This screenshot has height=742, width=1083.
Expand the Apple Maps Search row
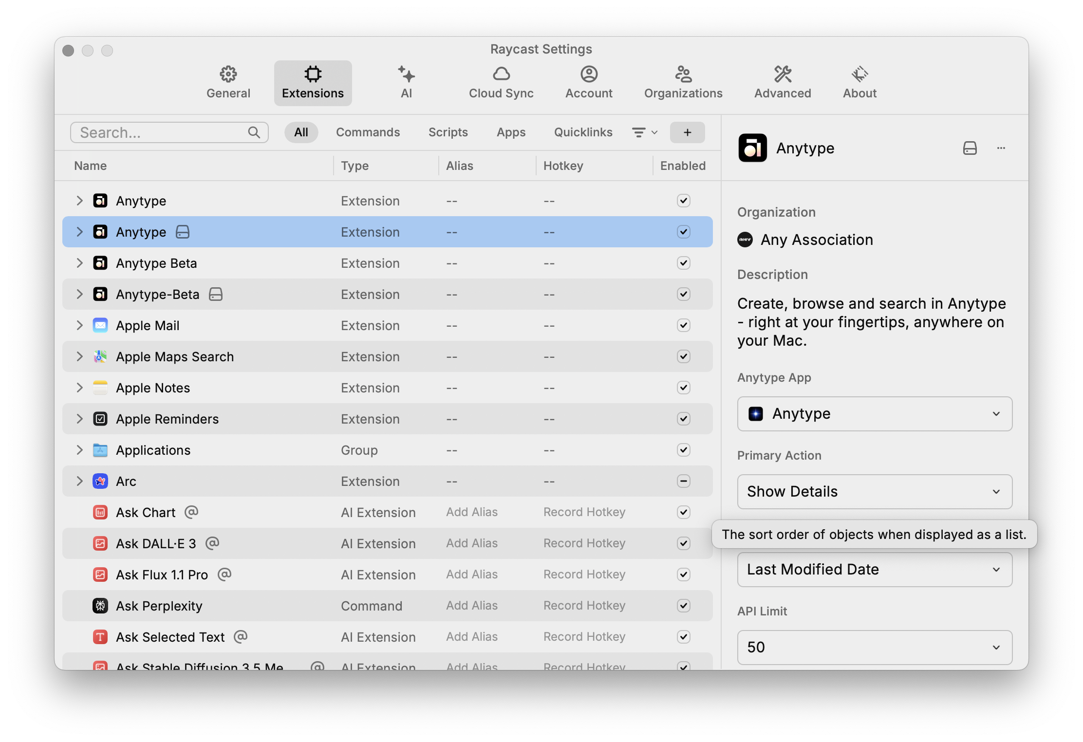(x=79, y=356)
